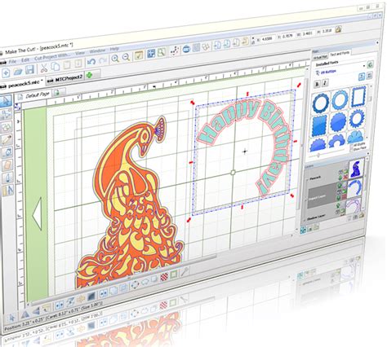This screenshot has width=387, height=347.
Task: Click the lock aspect ratio padlock icon
Action: (x=338, y=29)
